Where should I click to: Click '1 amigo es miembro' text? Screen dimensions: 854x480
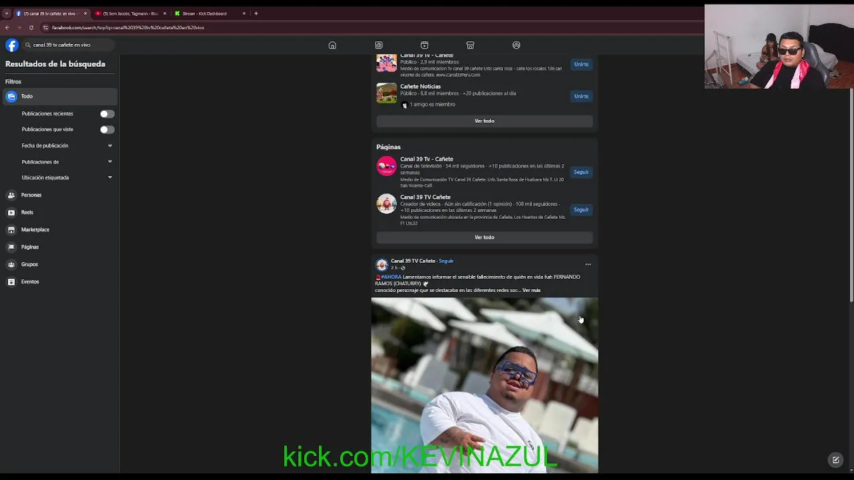(432, 105)
